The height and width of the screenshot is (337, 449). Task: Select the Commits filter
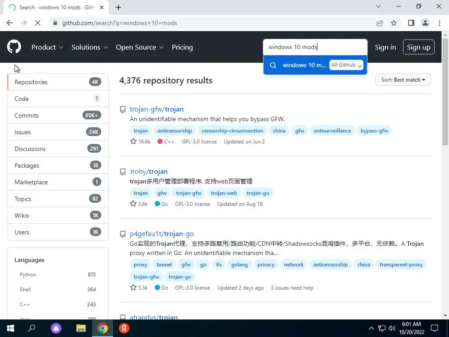(x=58, y=115)
